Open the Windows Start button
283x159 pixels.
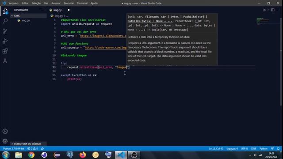click(6, 155)
